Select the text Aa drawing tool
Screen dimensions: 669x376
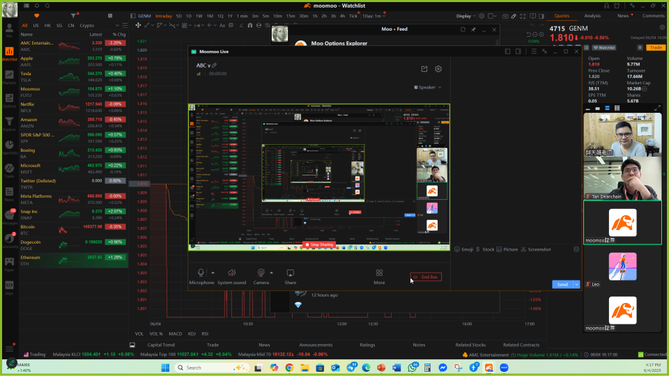[x=222, y=26]
